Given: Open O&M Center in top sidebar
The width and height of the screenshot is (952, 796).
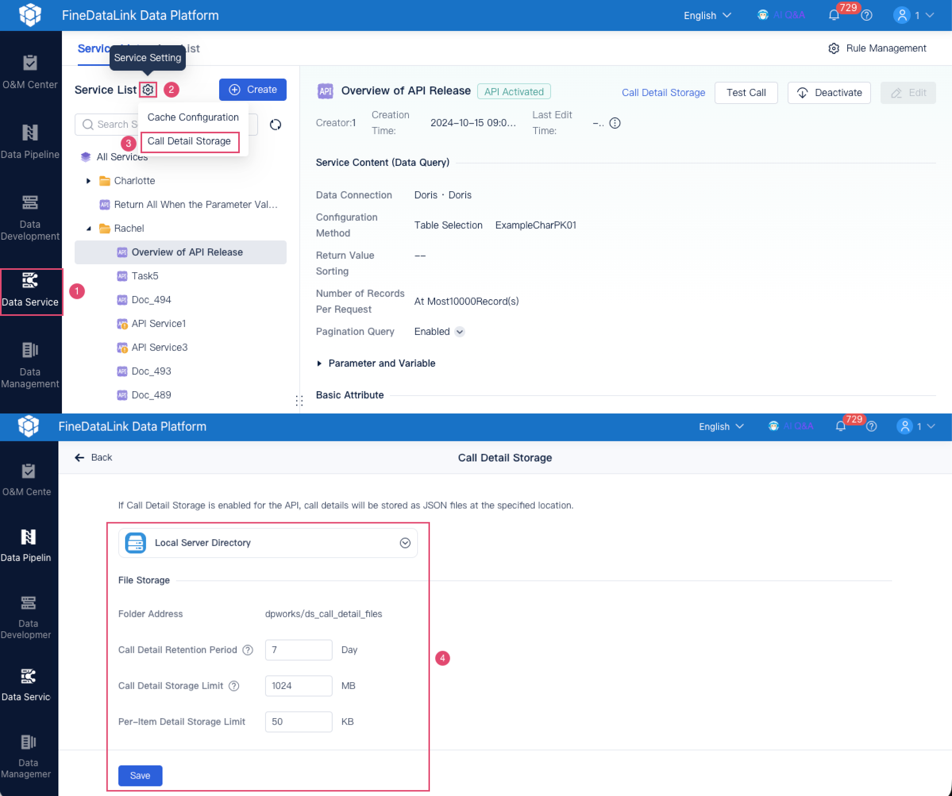Looking at the screenshot, I should 30,71.
